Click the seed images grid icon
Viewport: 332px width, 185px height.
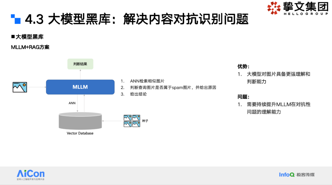pyautogui.click(x=132, y=121)
